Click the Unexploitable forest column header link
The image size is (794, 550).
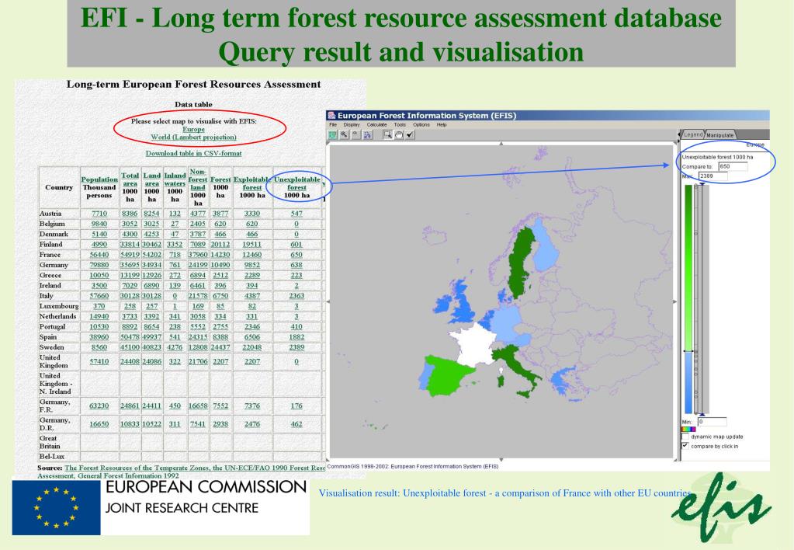coord(296,183)
